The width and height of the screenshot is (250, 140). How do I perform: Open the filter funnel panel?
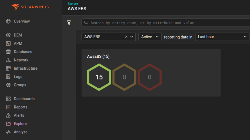click(x=69, y=22)
